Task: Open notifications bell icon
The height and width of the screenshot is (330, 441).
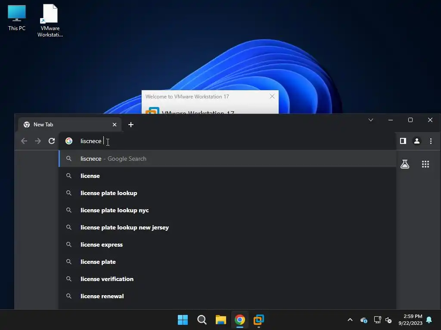Action: coord(429,320)
